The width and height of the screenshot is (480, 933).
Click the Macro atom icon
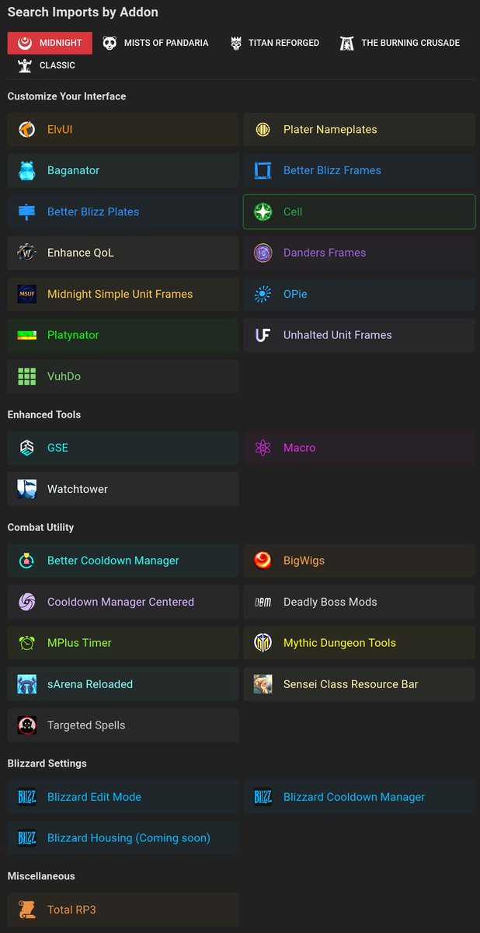(263, 449)
